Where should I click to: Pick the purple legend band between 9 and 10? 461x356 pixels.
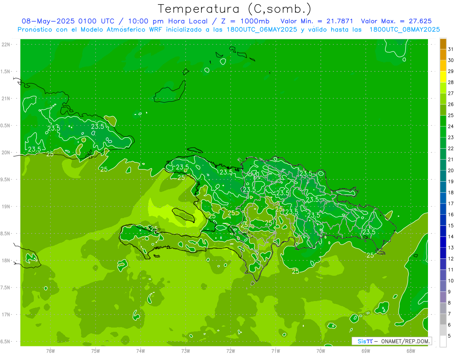443,286
